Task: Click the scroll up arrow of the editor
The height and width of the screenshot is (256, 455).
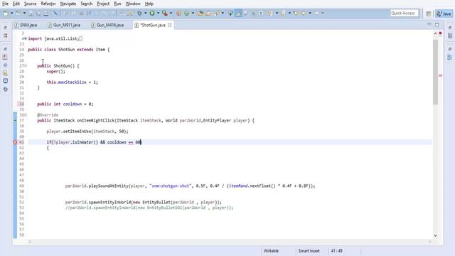Action: tap(435, 33)
